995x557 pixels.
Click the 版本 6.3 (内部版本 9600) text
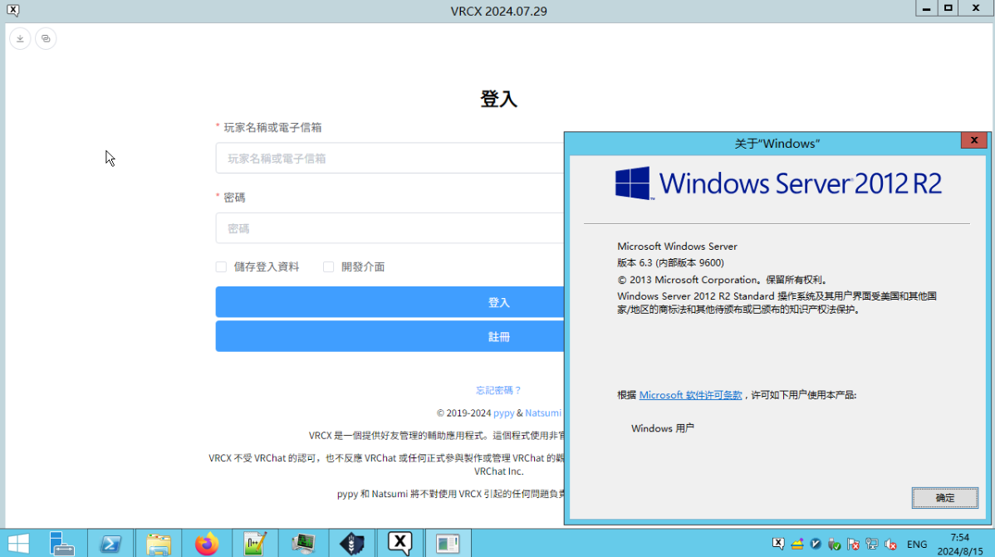click(x=670, y=262)
